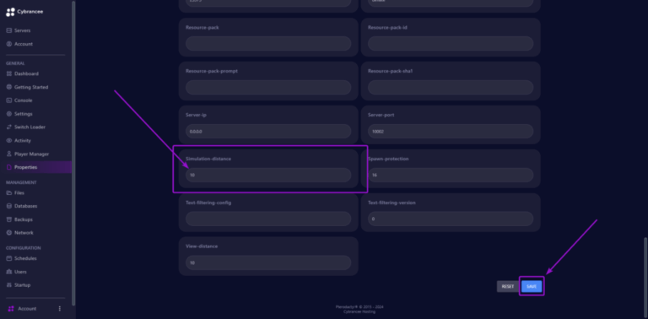Image resolution: width=648 pixels, height=319 pixels.
Task: Click the sidebar vertical scrollbar
Action: pyautogui.click(x=73, y=153)
